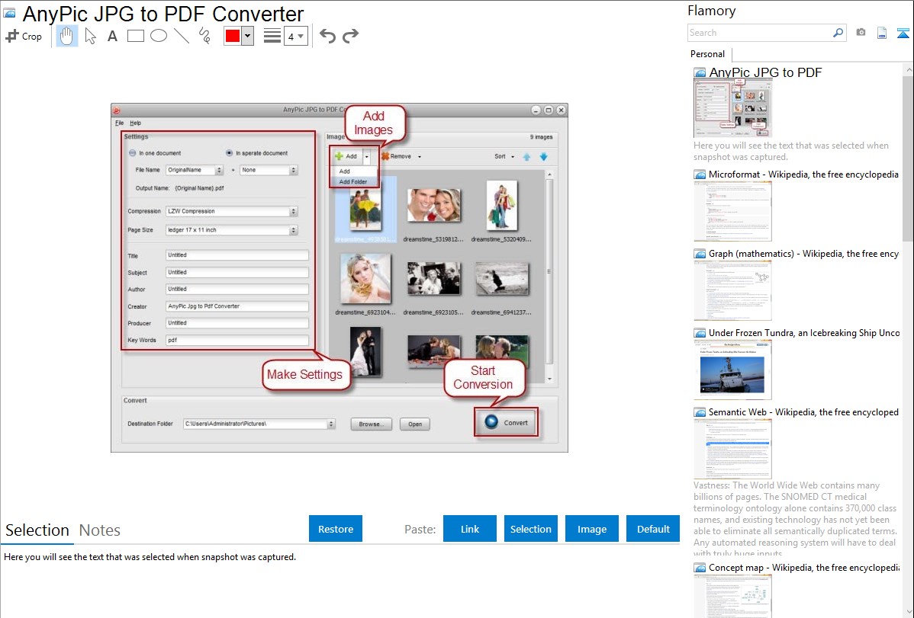Viewport: 914px width, 618px height.
Task: Select the rectangle drawing tool
Action: click(135, 36)
